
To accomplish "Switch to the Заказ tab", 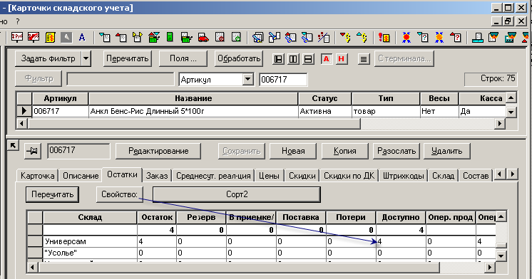I will click(157, 176).
